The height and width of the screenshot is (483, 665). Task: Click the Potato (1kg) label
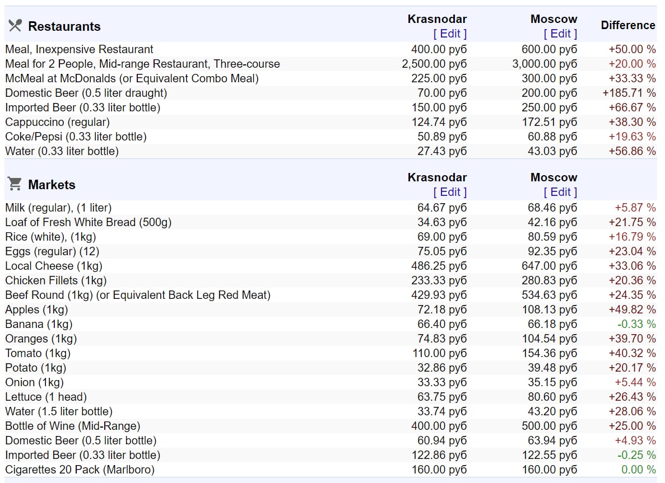[x=36, y=368]
